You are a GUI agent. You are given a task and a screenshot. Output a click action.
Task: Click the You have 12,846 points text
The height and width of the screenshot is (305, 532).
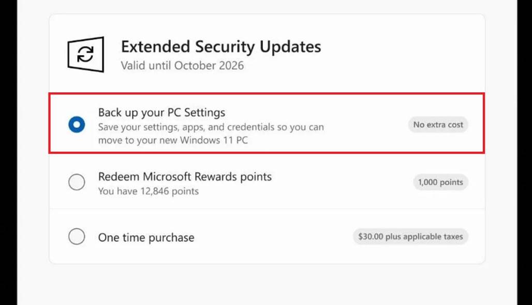pyautogui.click(x=149, y=191)
